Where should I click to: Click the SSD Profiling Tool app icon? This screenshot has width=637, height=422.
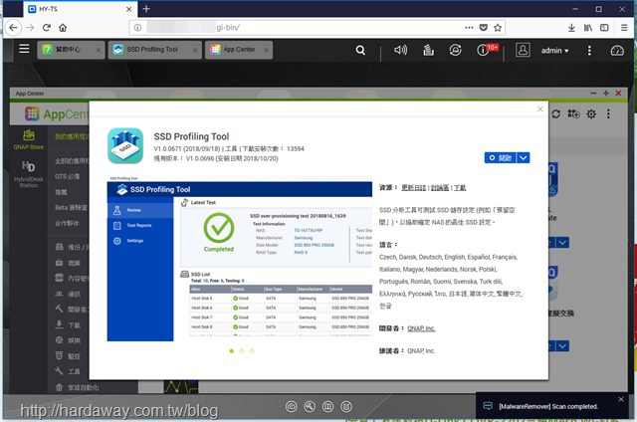coord(125,146)
